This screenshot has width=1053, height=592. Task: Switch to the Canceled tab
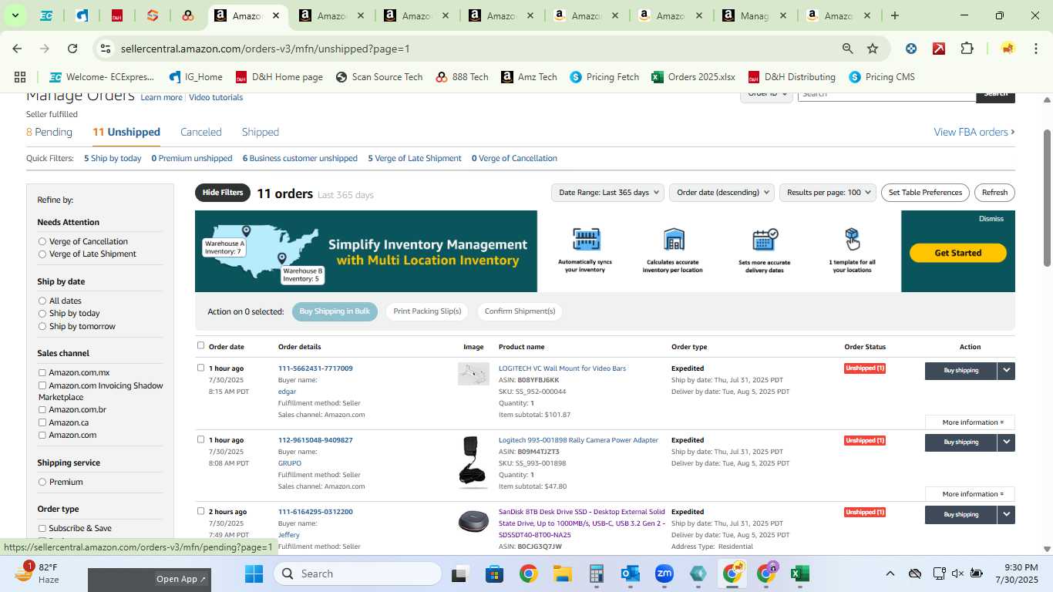coord(201,132)
